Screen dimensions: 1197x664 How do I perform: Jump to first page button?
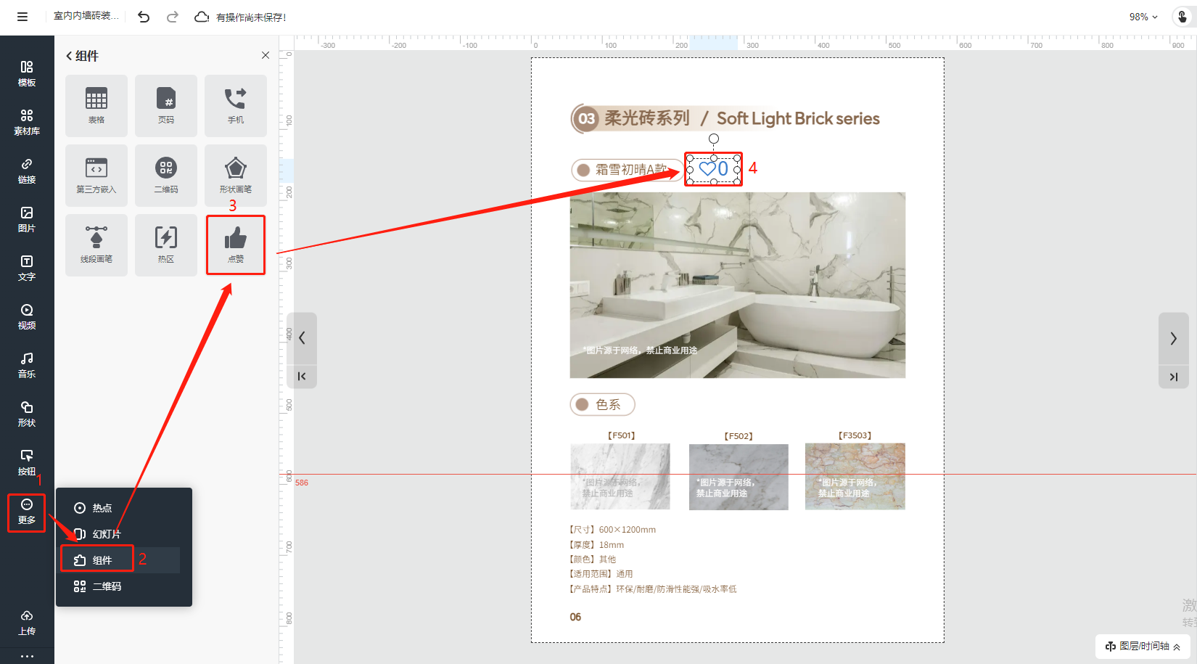[302, 376]
